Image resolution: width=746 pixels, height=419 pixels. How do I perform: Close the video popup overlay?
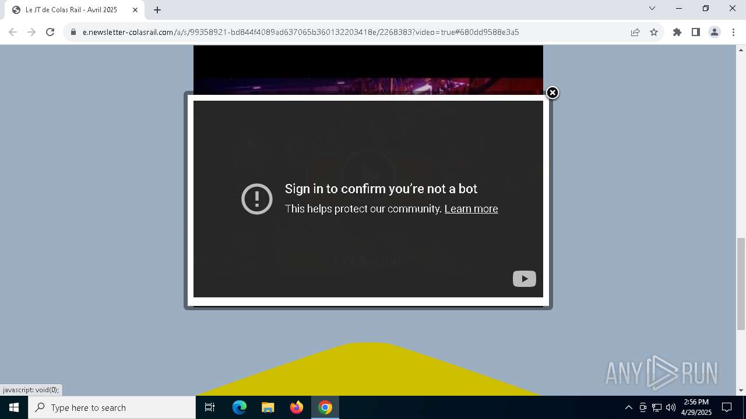pos(553,93)
